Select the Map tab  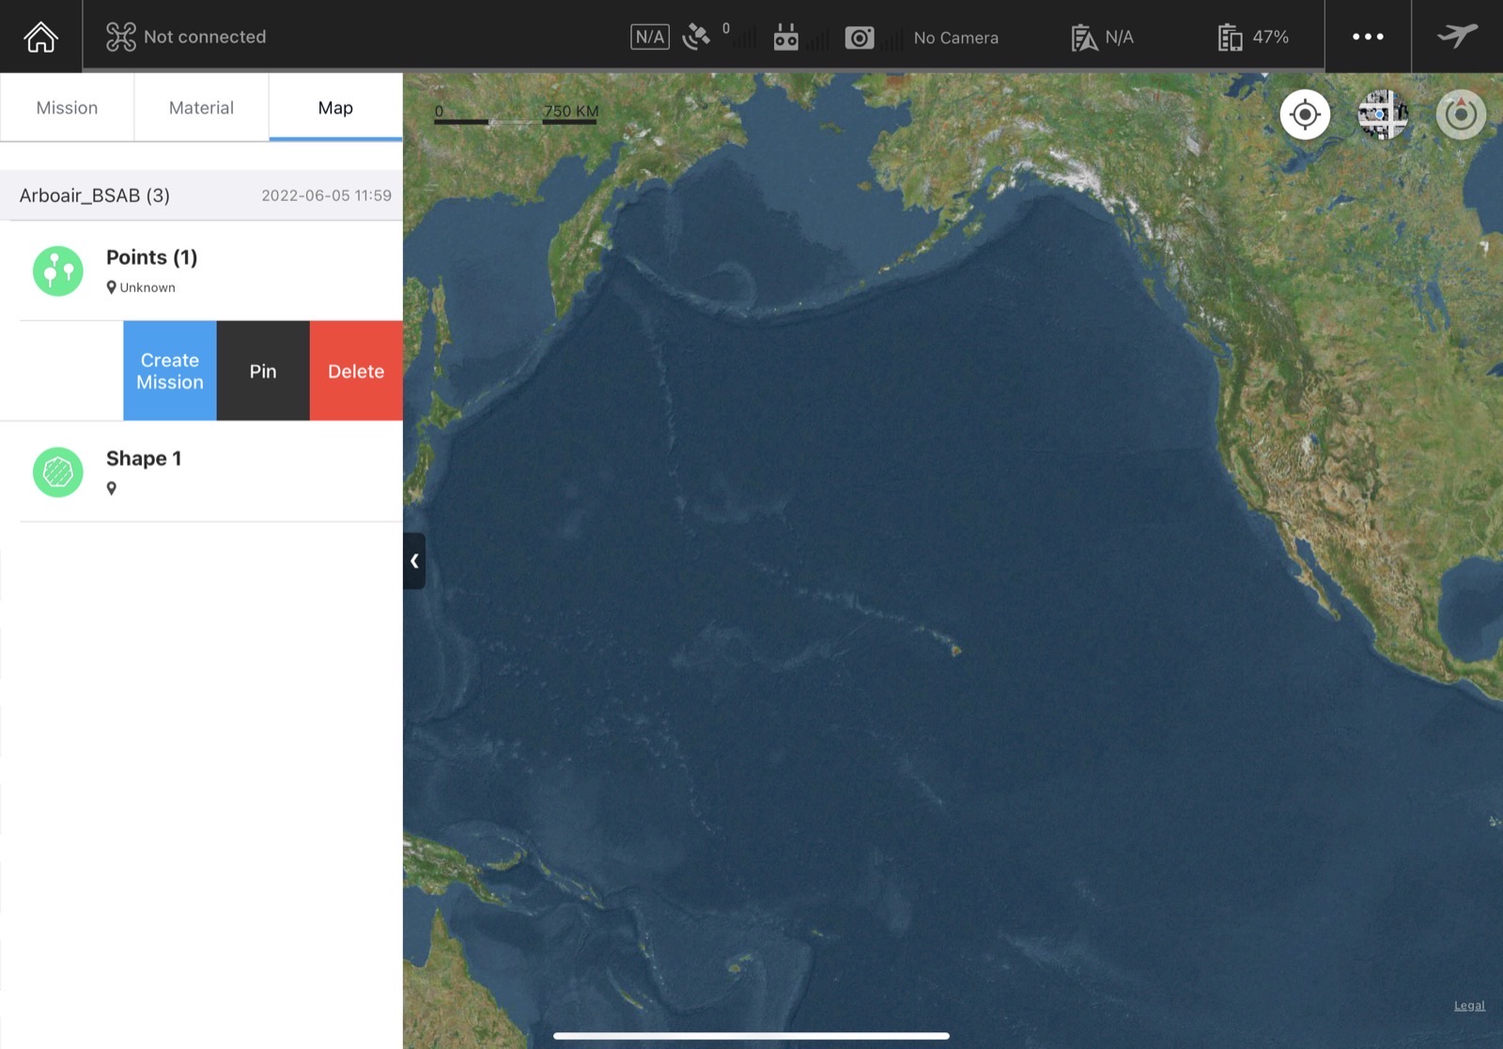click(335, 108)
